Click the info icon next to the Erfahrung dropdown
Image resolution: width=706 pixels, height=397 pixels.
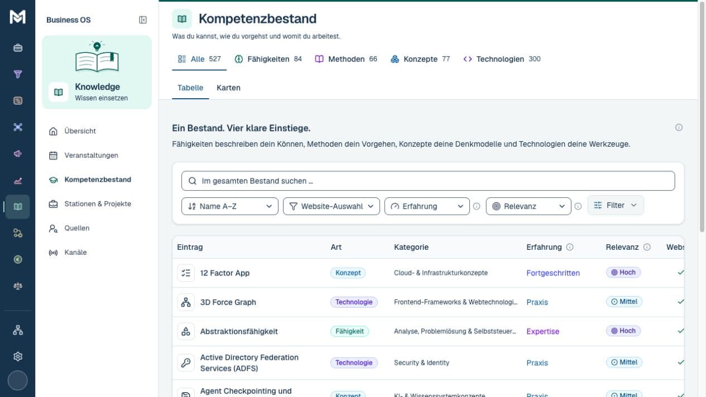click(477, 206)
